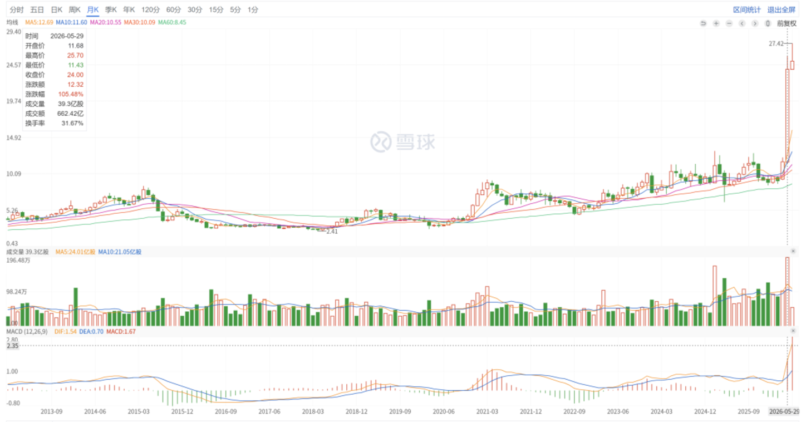The image size is (801, 422).
Task: Show the 30分 interval chart
Action: point(195,9)
